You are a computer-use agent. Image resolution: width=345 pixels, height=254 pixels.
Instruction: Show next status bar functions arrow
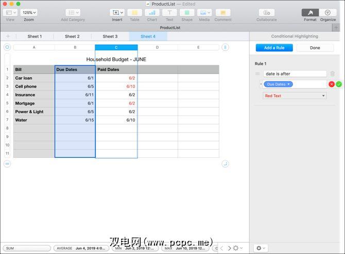229,248
